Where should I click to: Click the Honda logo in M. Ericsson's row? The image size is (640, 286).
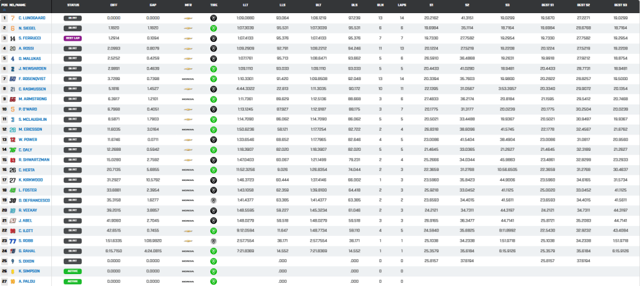click(x=186, y=129)
